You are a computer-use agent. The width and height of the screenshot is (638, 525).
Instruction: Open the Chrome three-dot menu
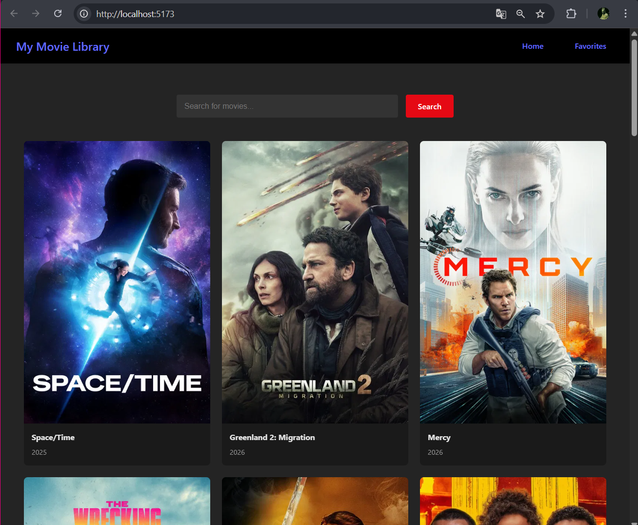[625, 14]
